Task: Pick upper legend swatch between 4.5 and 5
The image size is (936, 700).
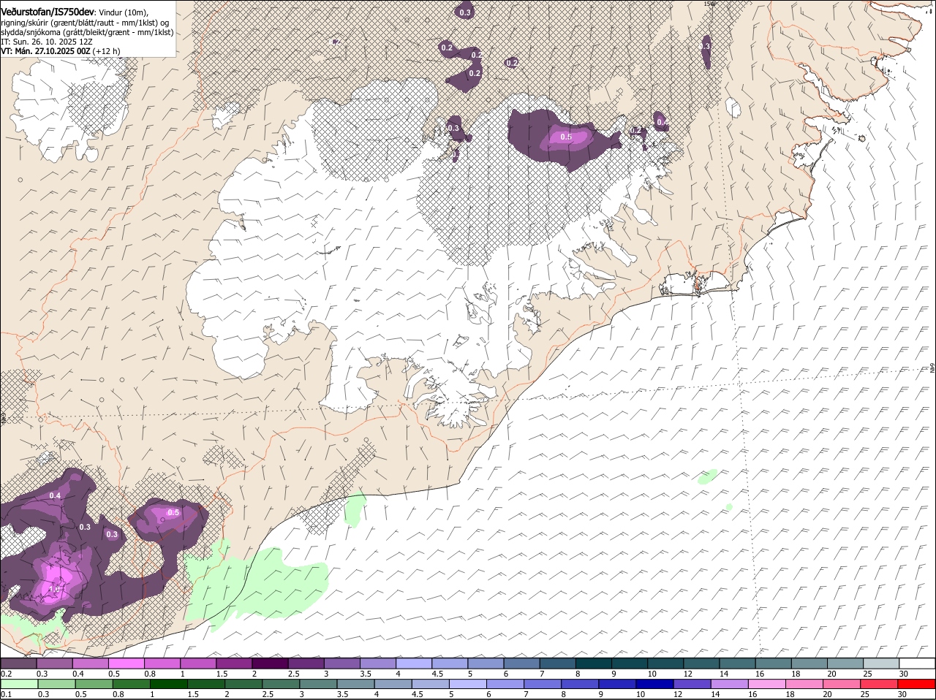Action: coord(450,663)
